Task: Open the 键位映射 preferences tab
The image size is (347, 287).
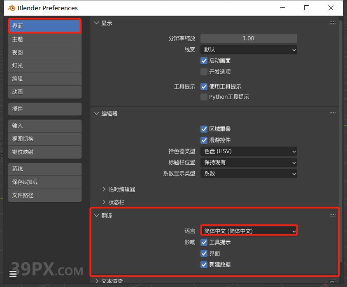Action: pyautogui.click(x=44, y=152)
